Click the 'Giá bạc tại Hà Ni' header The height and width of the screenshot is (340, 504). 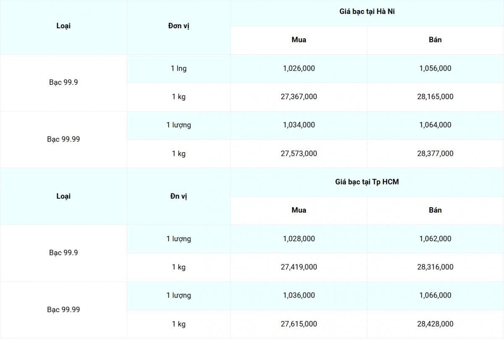pos(367,12)
